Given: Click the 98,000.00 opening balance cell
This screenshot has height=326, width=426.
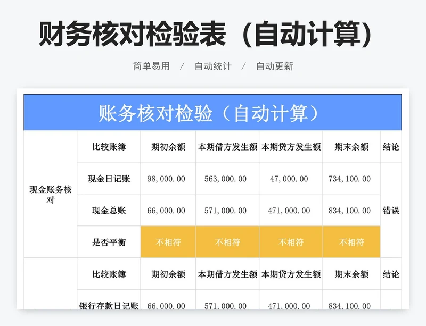Looking at the screenshot, I should coord(166,179).
